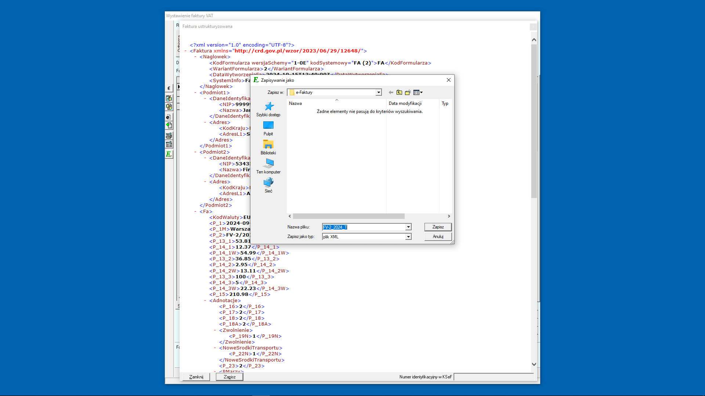Click the e-document icon in the sidebar

169,117
